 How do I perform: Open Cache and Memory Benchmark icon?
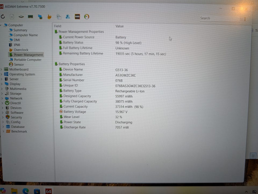30,17
